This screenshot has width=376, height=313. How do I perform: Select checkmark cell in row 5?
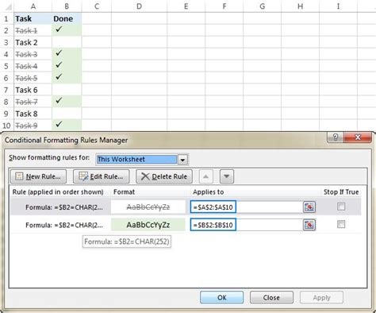(67, 66)
